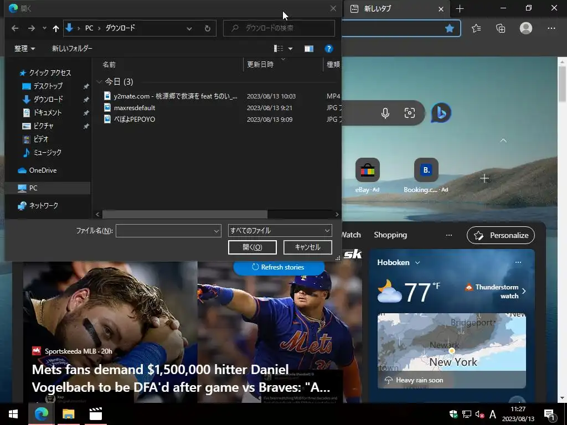Open File Explorer from the taskbar
Image resolution: width=567 pixels, height=425 pixels.
click(x=68, y=414)
